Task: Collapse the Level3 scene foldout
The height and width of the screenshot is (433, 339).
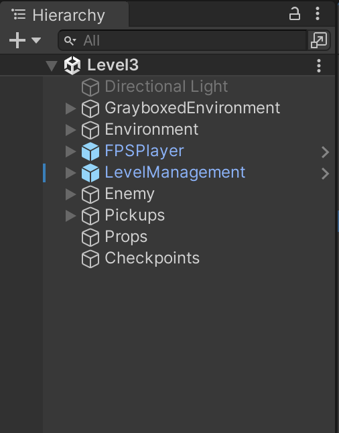Action: pos(52,66)
